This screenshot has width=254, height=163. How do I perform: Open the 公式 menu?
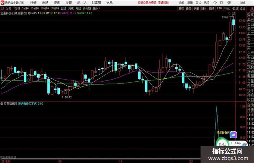tap(198, 3)
